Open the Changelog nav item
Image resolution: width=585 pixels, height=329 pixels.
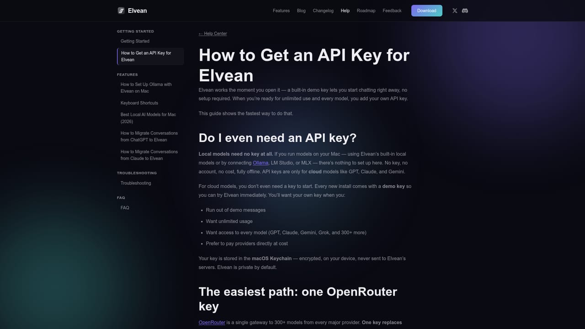[323, 11]
